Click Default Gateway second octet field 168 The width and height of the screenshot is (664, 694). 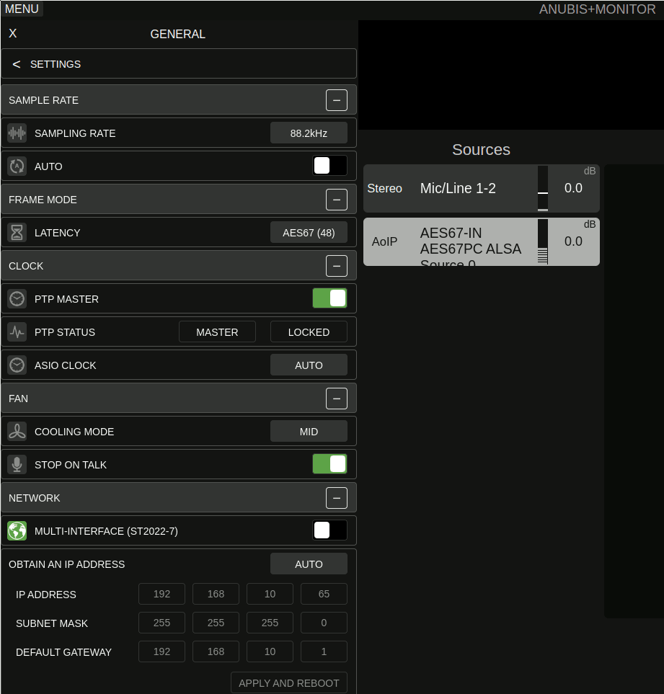(216, 651)
